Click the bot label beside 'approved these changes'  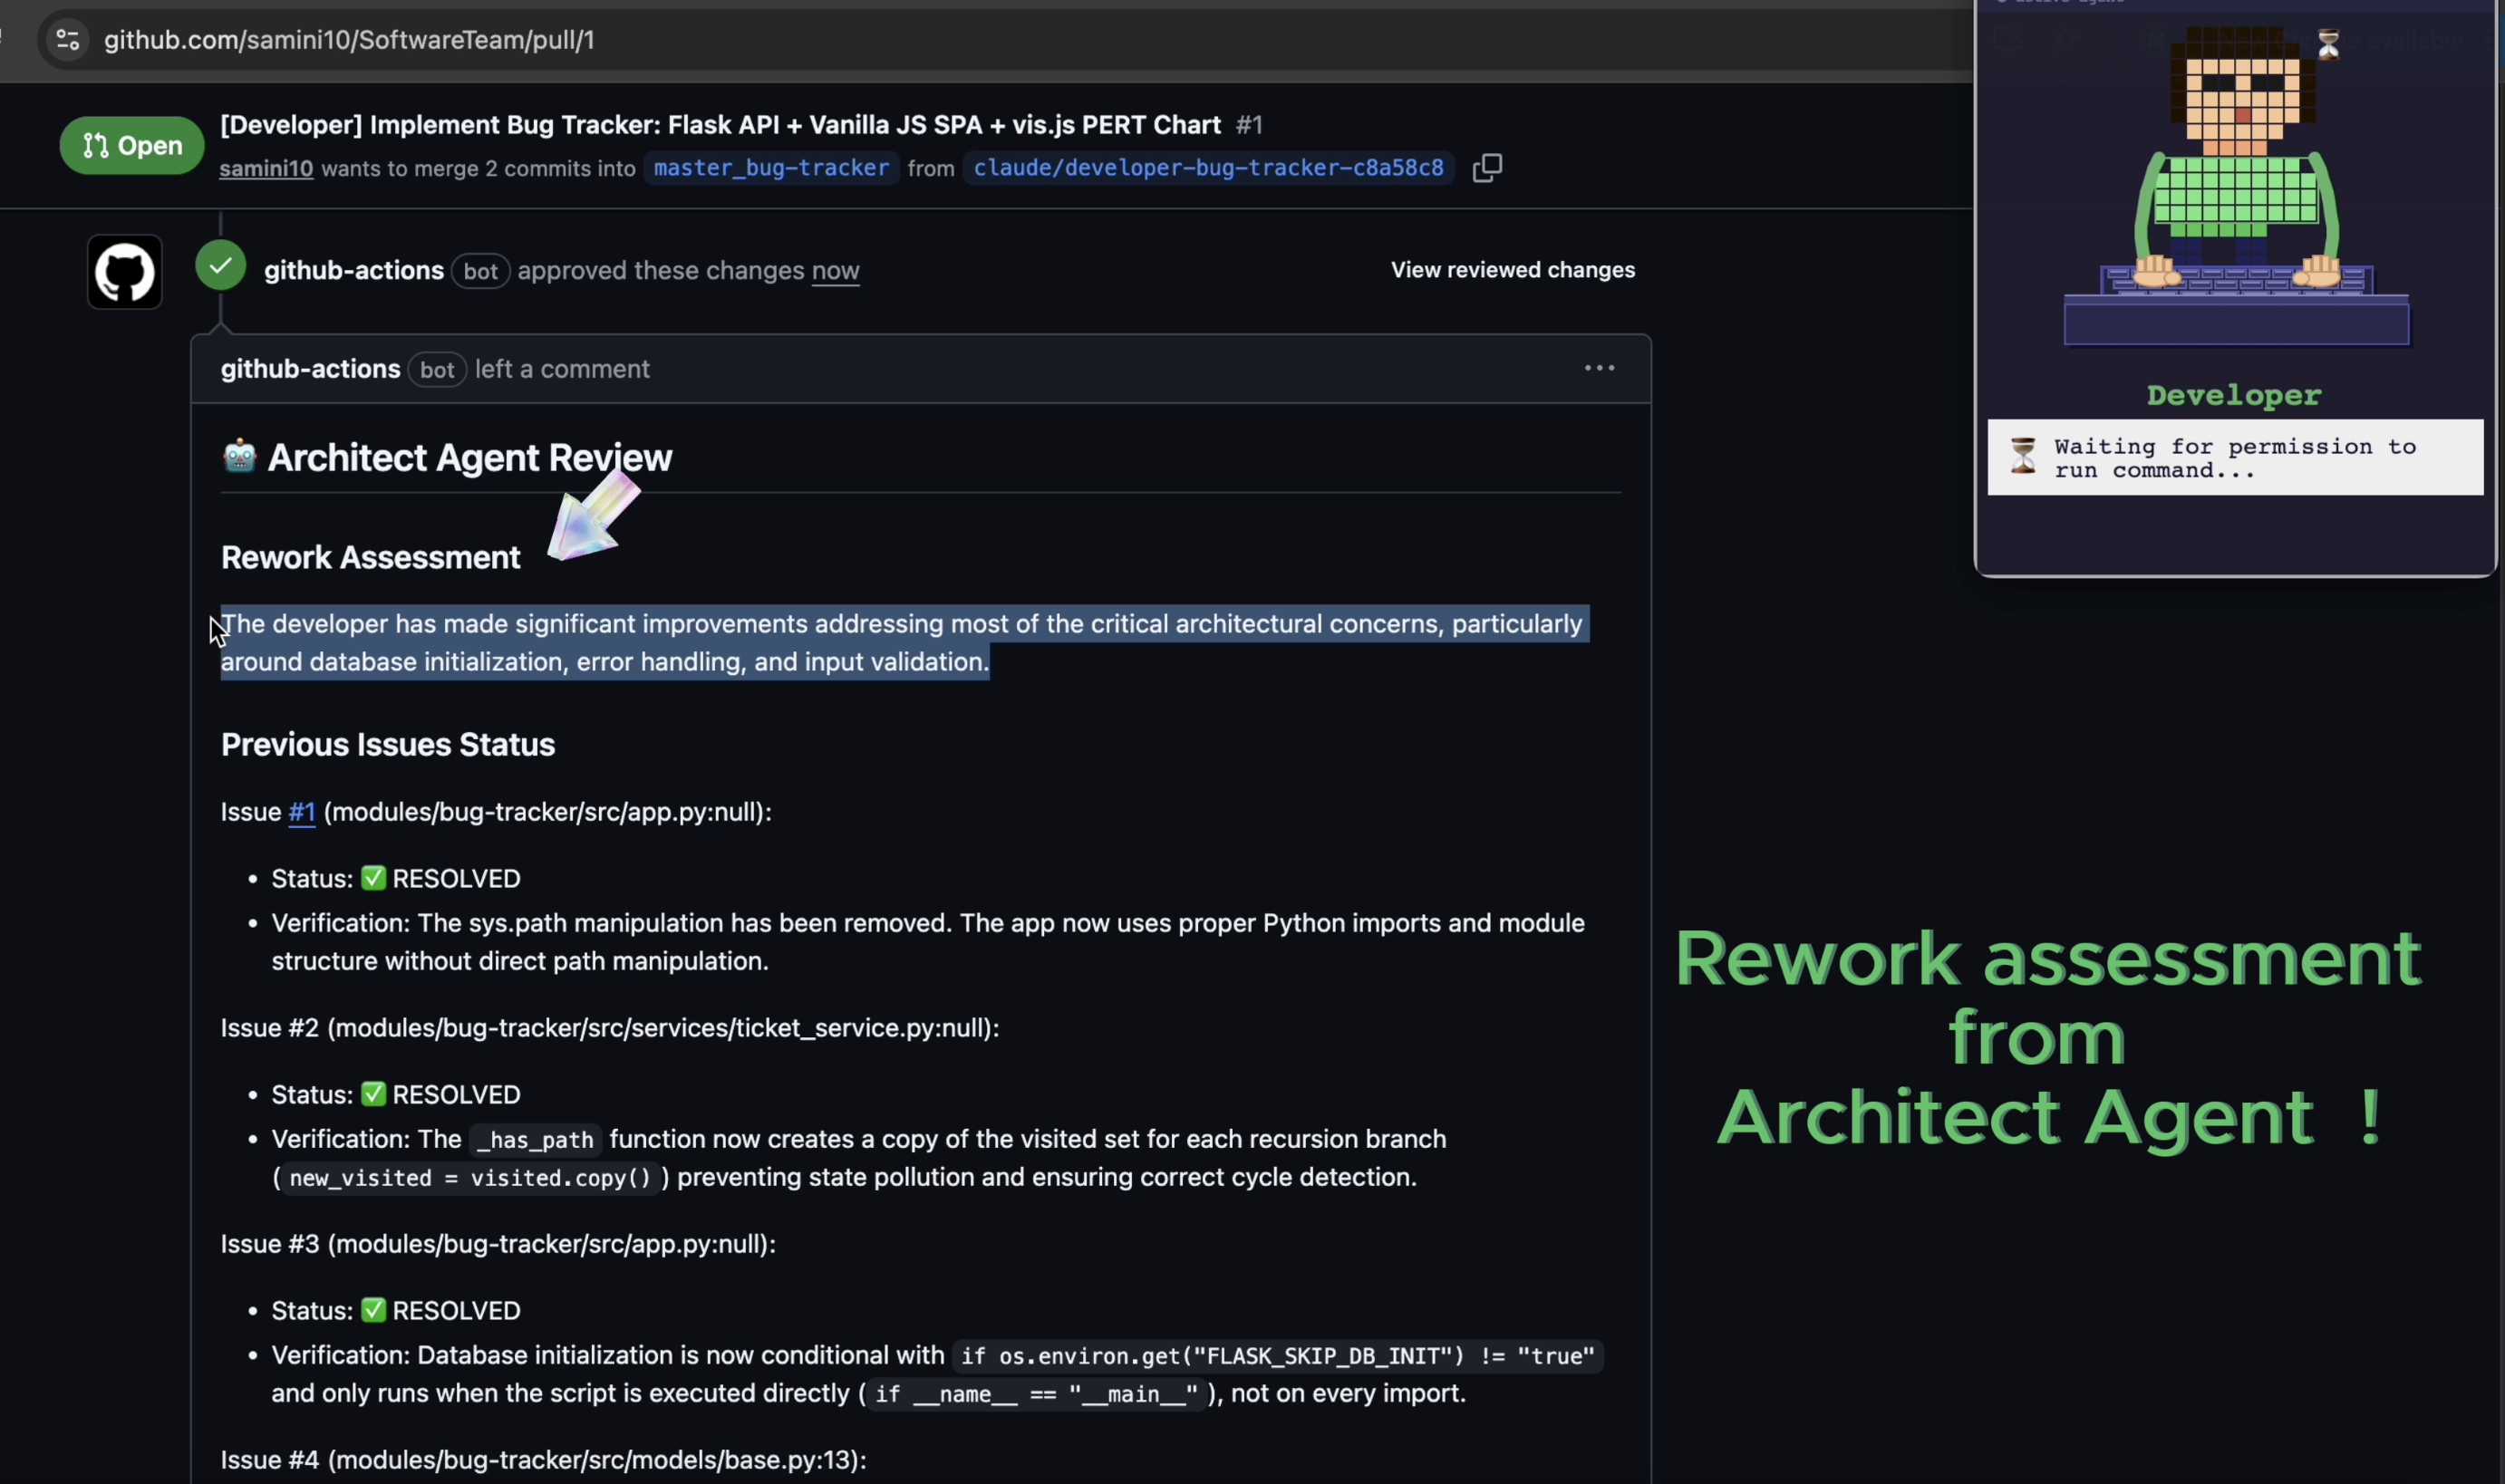click(x=480, y=271)
